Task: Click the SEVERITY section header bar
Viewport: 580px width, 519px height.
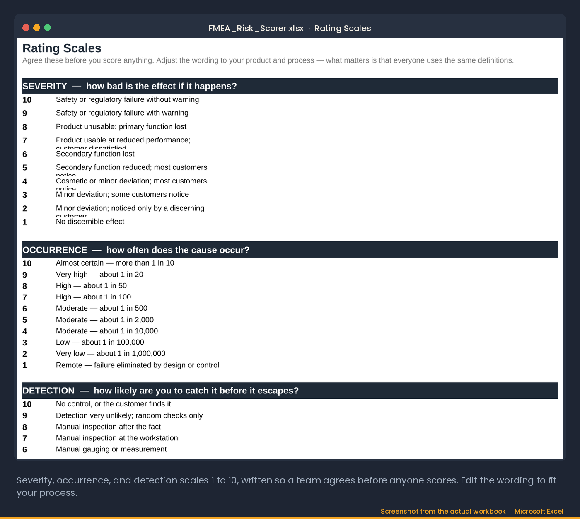Action: click(x=290, y=86)
